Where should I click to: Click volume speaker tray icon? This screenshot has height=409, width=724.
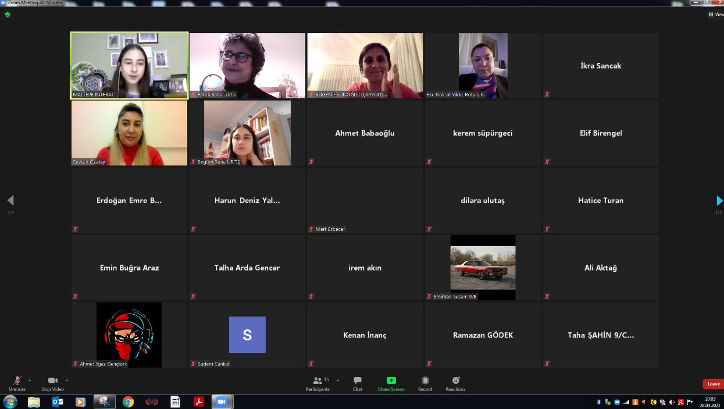(672, 402)
